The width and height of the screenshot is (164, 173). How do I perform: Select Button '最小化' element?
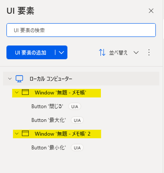pos(49,148)
